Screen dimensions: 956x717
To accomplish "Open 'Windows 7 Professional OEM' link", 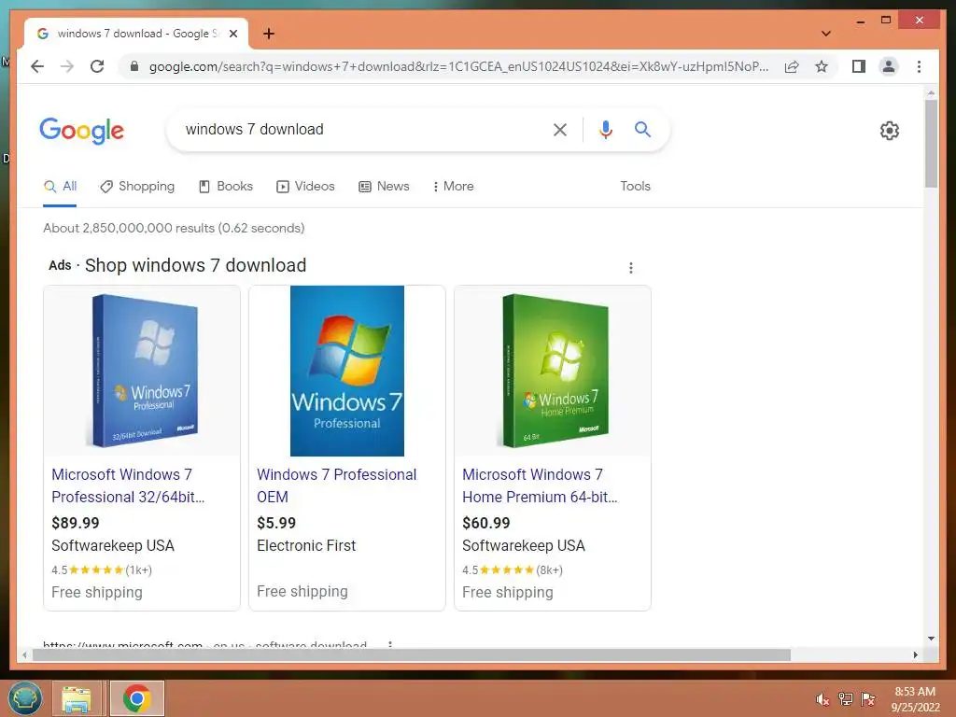I will [x=336, y=485].
